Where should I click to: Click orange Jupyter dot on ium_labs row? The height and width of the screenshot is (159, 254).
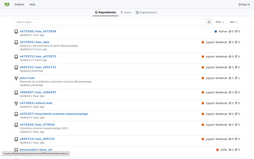click(203, 42)
